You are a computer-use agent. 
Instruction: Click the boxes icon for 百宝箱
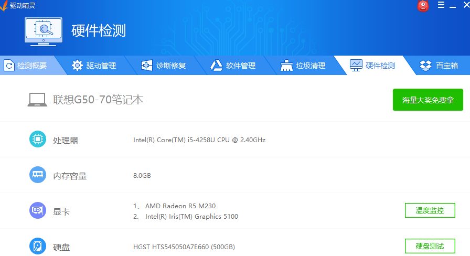tap(425, 66)
